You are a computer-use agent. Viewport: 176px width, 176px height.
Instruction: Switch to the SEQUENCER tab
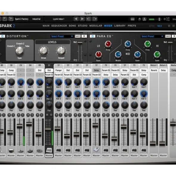click(59, 26)
